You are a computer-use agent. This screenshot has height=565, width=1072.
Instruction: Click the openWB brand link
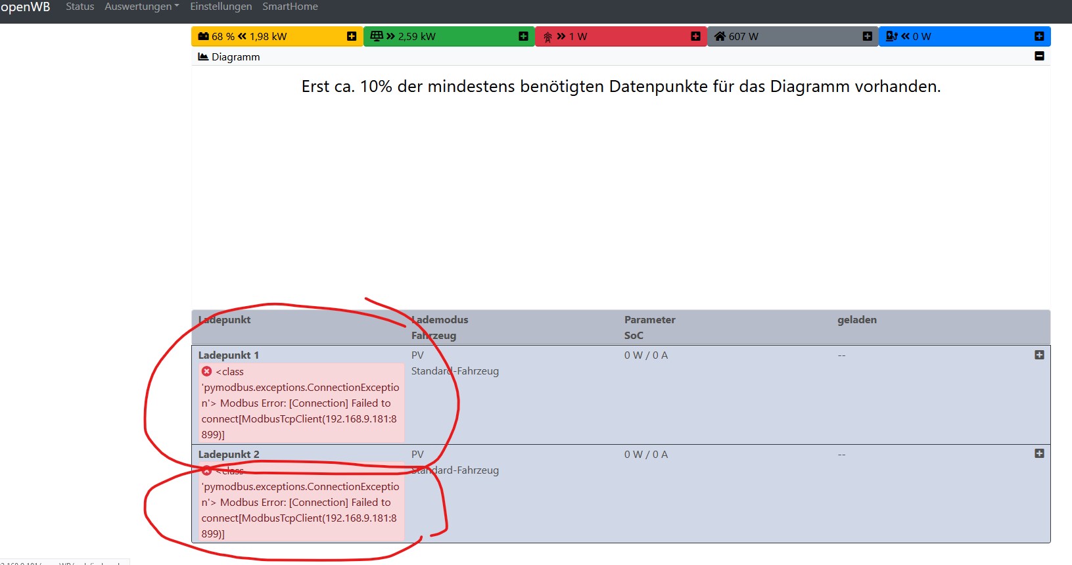(x=25, y=7)
